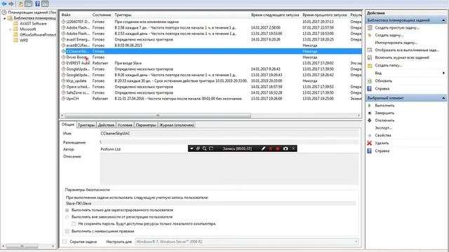
Task: Click the Back arrow in the toolbar
Action: [4, 3]
